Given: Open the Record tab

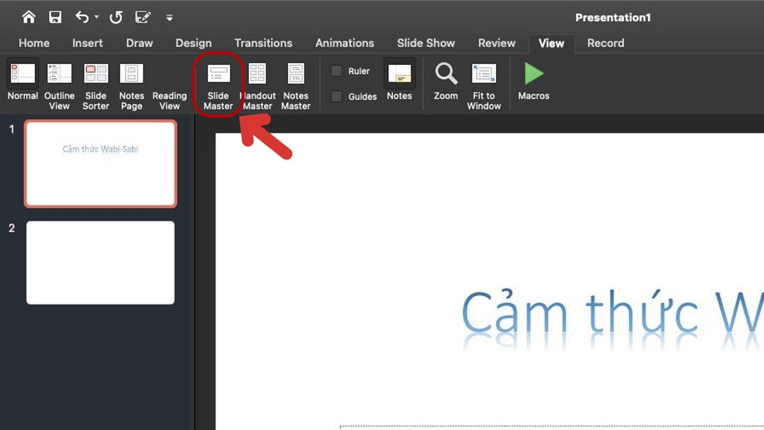Looking at the screenshot, I should pyautogui.click(x=606, y=43).
